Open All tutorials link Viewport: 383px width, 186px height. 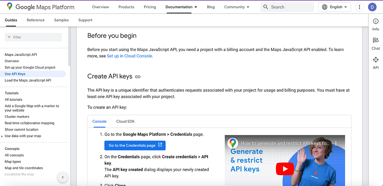pos(13,100)
